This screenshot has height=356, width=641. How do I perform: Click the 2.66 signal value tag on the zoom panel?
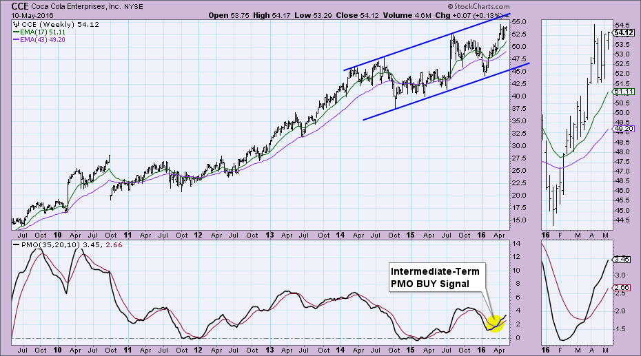(622, 288)
